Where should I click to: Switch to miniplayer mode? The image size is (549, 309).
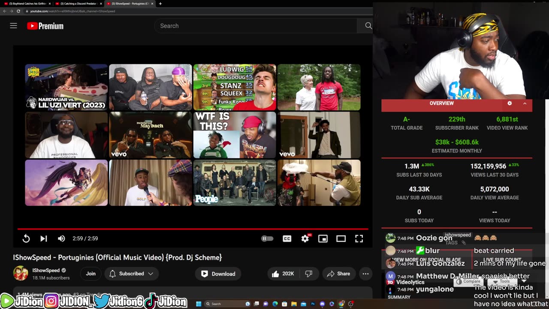tap(323, 239)
